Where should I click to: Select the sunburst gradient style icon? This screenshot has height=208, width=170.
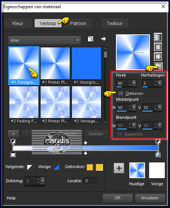point(158,57)
